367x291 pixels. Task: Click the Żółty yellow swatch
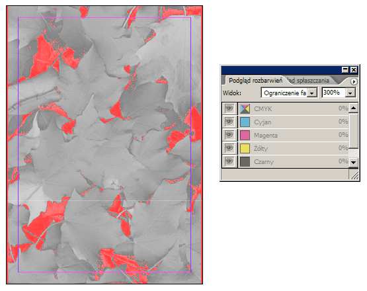click(x=245, y=148)
